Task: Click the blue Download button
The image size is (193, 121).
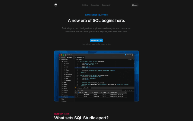Action: coord(97,40)
